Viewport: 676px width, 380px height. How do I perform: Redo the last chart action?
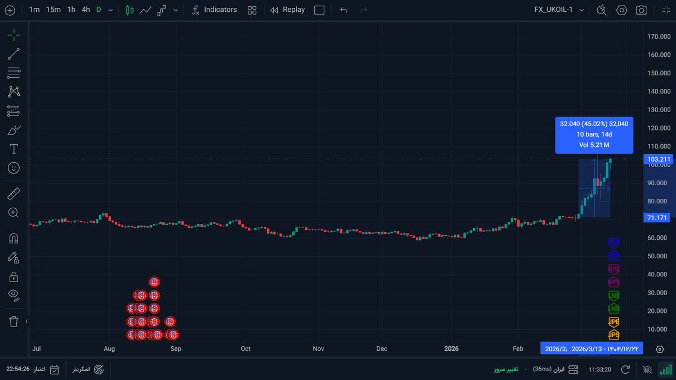pyautogui.click(x=363, y=10)
